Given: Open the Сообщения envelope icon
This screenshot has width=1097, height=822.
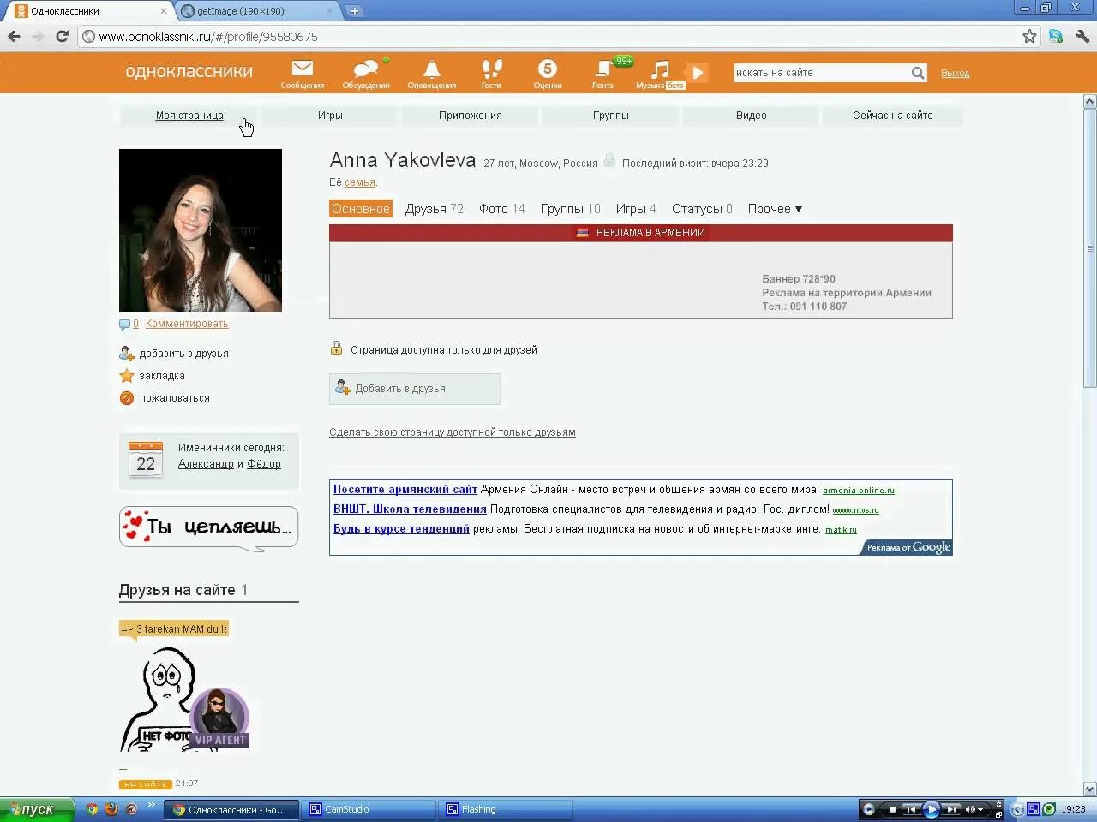Looking at the screenshot, I should 303,68.
